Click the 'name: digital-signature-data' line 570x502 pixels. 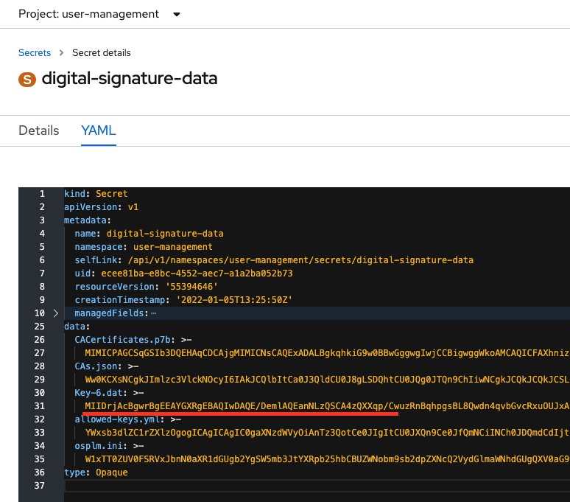click(149, 234)
